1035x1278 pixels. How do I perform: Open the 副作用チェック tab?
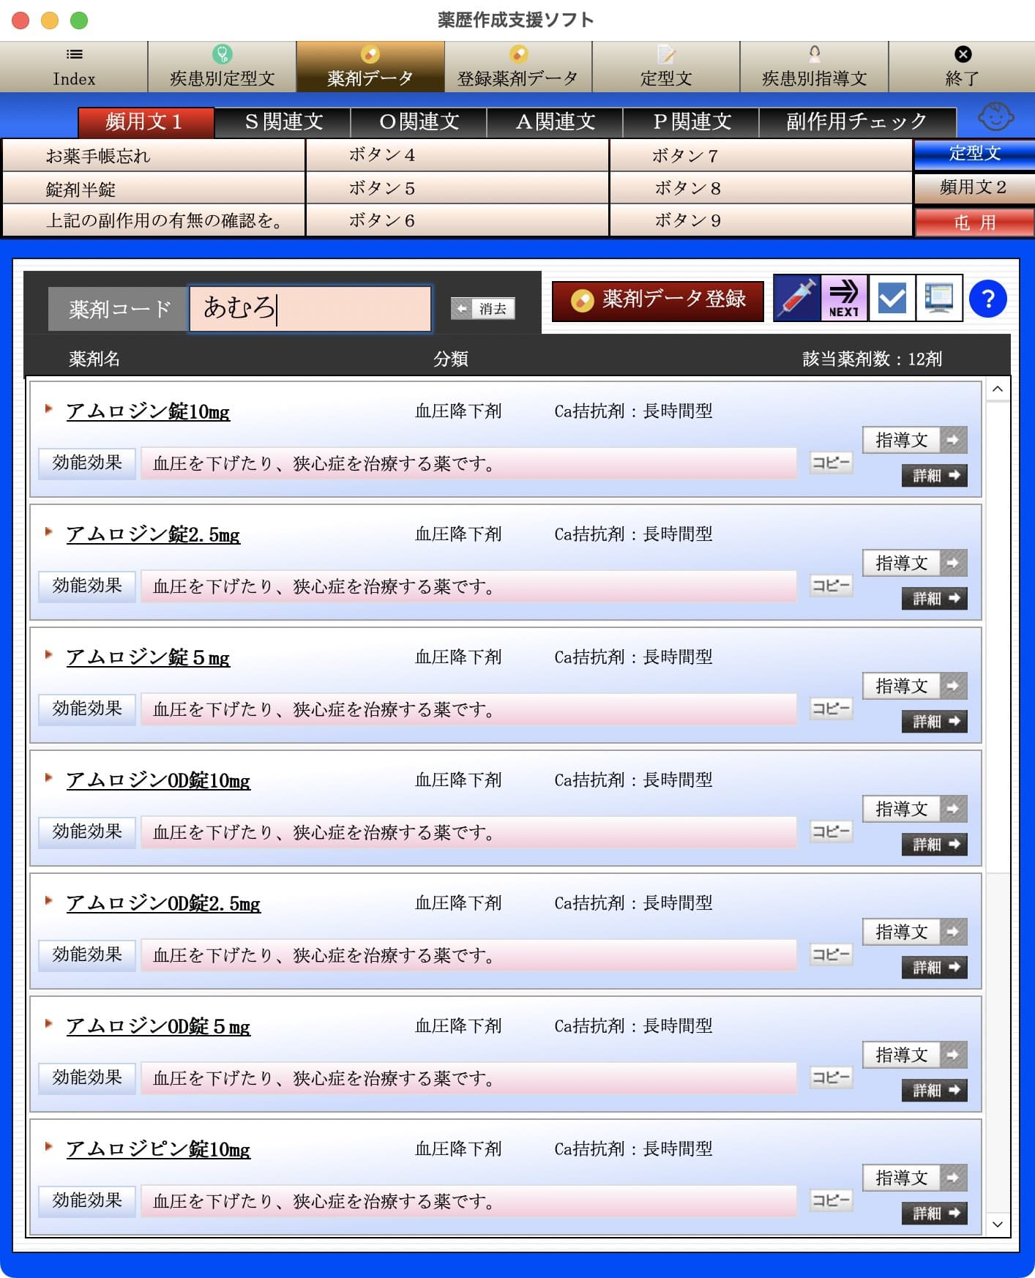(x=857, y=122)
